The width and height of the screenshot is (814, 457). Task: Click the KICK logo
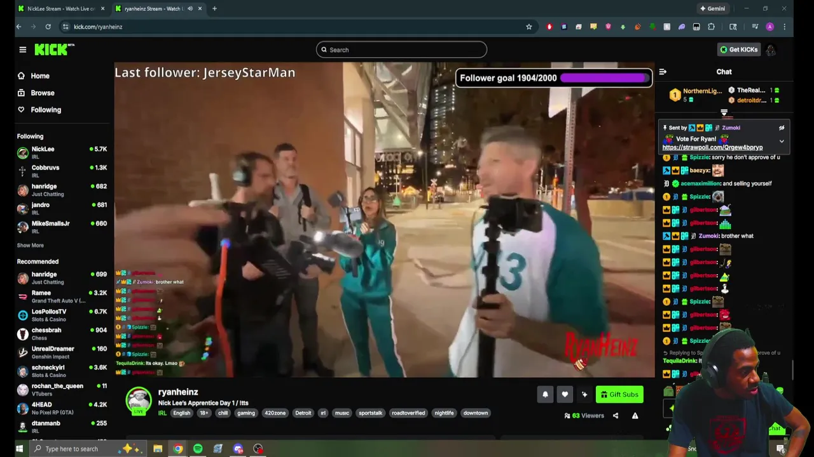pos(54,50)
